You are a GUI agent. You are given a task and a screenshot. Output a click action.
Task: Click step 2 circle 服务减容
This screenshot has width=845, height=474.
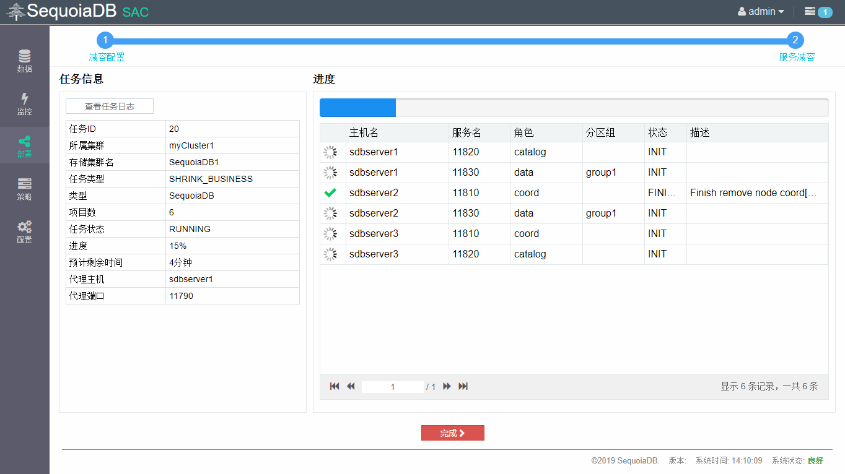coord(795,40)
